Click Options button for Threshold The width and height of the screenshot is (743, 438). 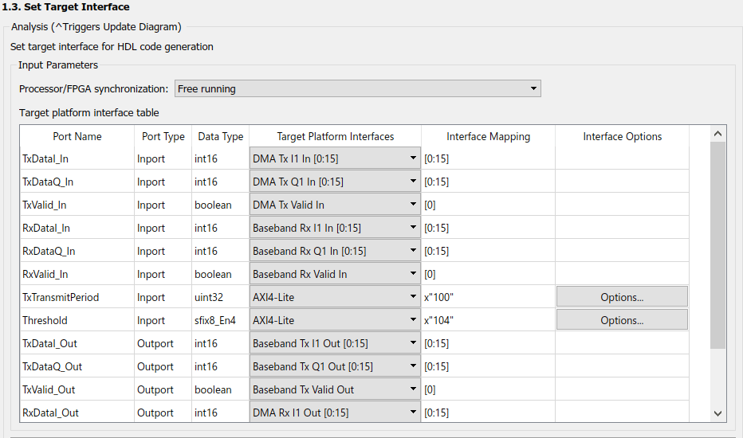tap(622, 320)
